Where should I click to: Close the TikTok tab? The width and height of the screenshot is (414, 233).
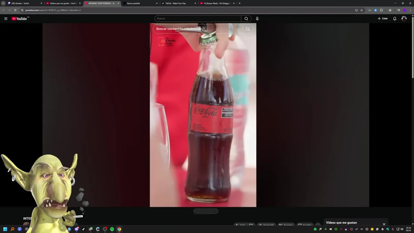tap(195, 3)
